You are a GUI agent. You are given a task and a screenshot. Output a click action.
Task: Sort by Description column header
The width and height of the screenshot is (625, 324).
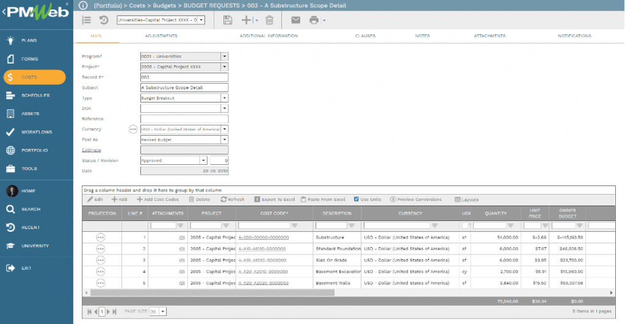tap(337, 213)
